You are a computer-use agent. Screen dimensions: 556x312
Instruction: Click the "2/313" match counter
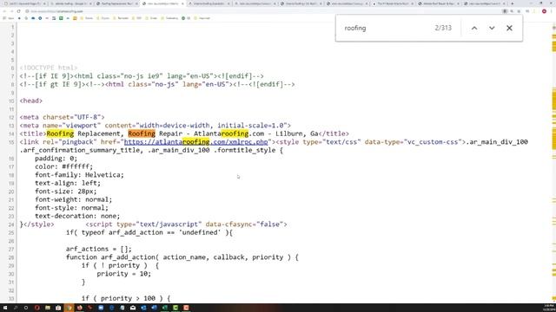(x=443, y=28)
